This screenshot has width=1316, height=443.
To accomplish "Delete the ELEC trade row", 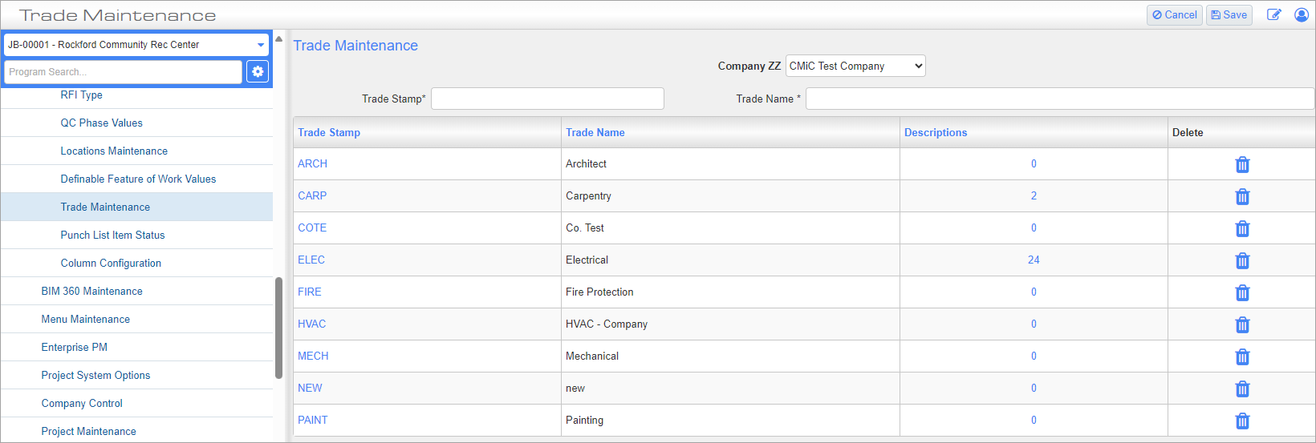I will point(1242,260).
